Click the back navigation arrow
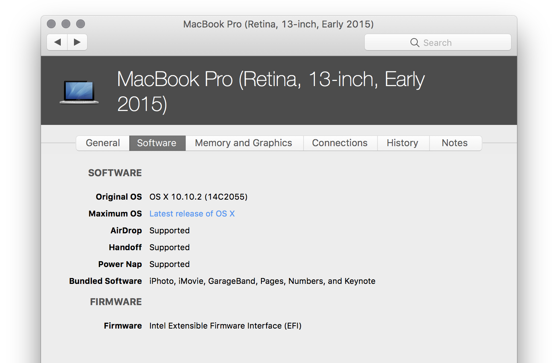The width and height of the screenshot is (558, 363). 57,42
